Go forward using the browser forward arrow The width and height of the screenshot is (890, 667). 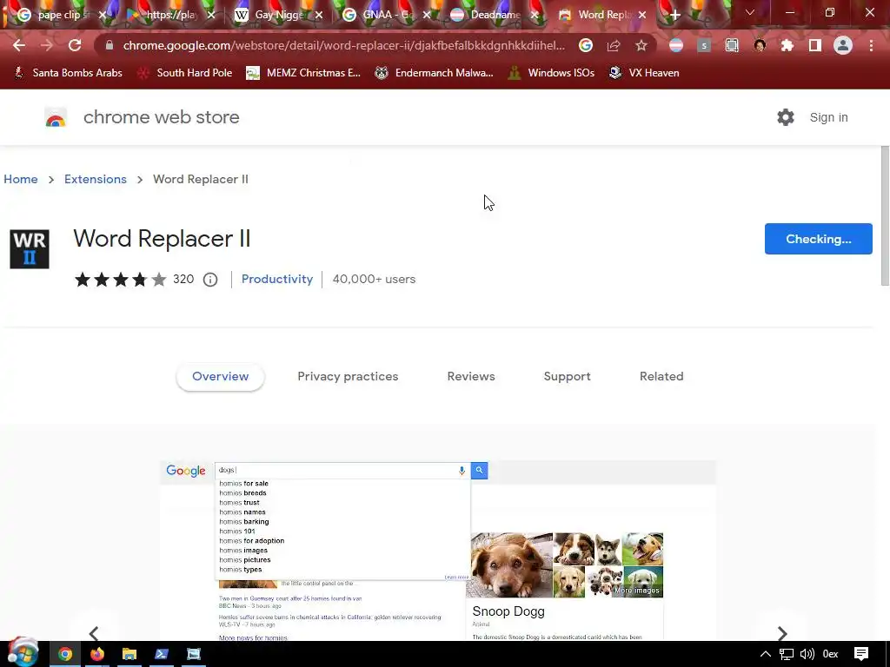pyautogui.click(x=47, y=45)
